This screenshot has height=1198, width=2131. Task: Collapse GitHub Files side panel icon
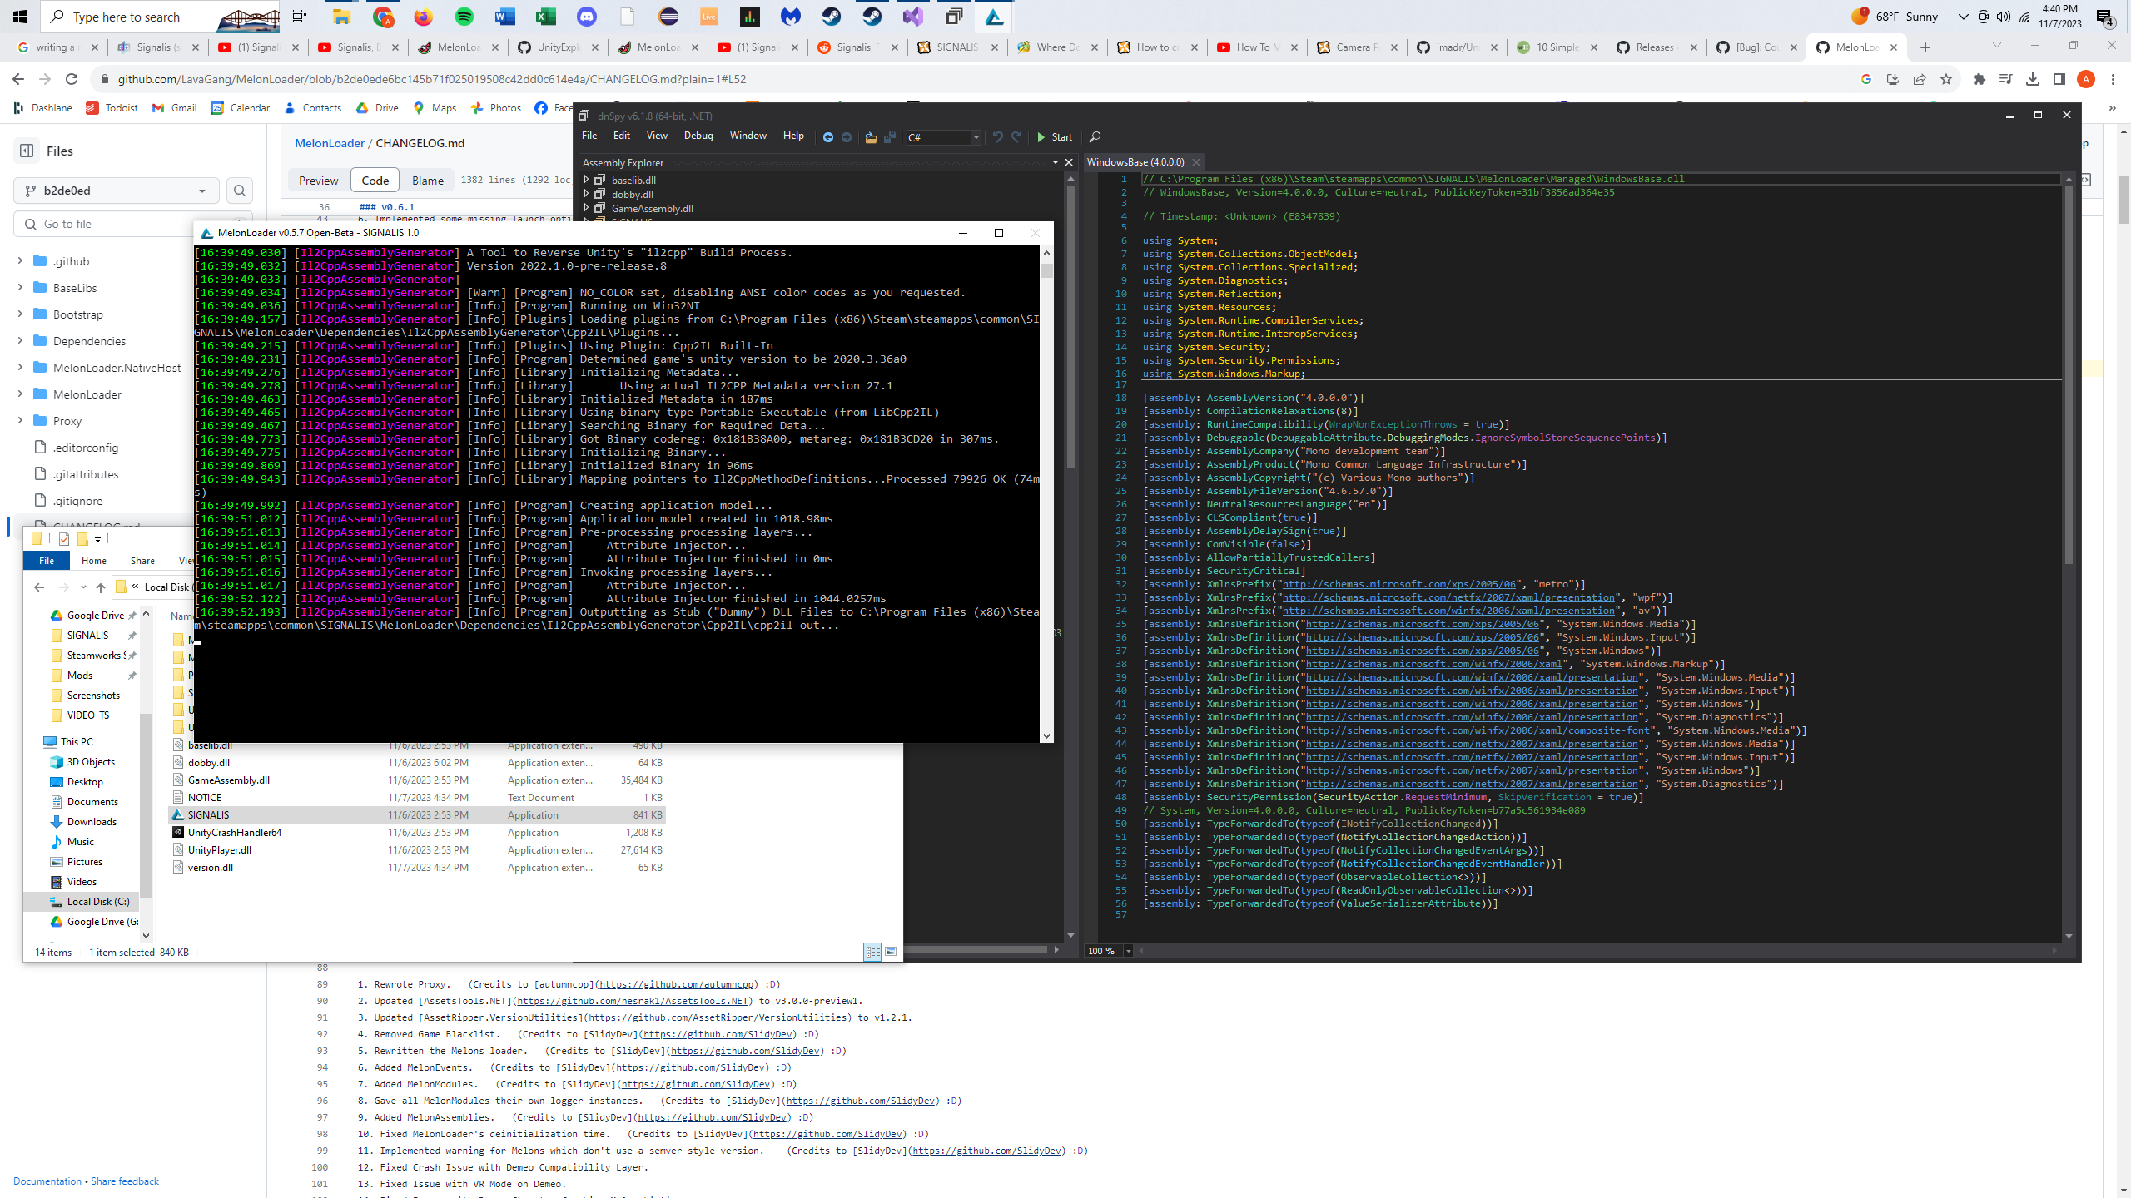pos(27,151)
